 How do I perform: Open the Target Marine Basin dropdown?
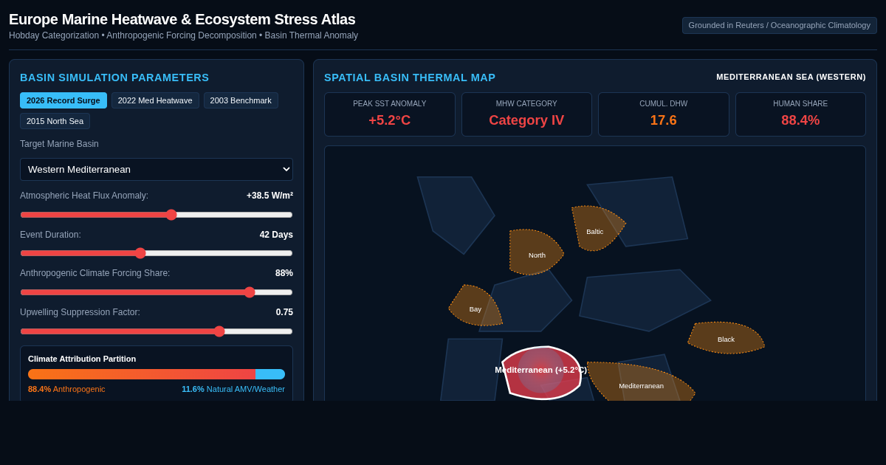point(157,169)
